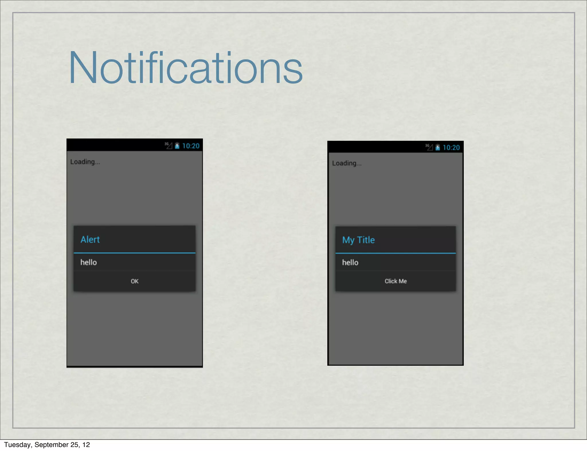Tap OK button in the Alert dialog
Viewport: 587px width, 451px height.
[134, 281]
